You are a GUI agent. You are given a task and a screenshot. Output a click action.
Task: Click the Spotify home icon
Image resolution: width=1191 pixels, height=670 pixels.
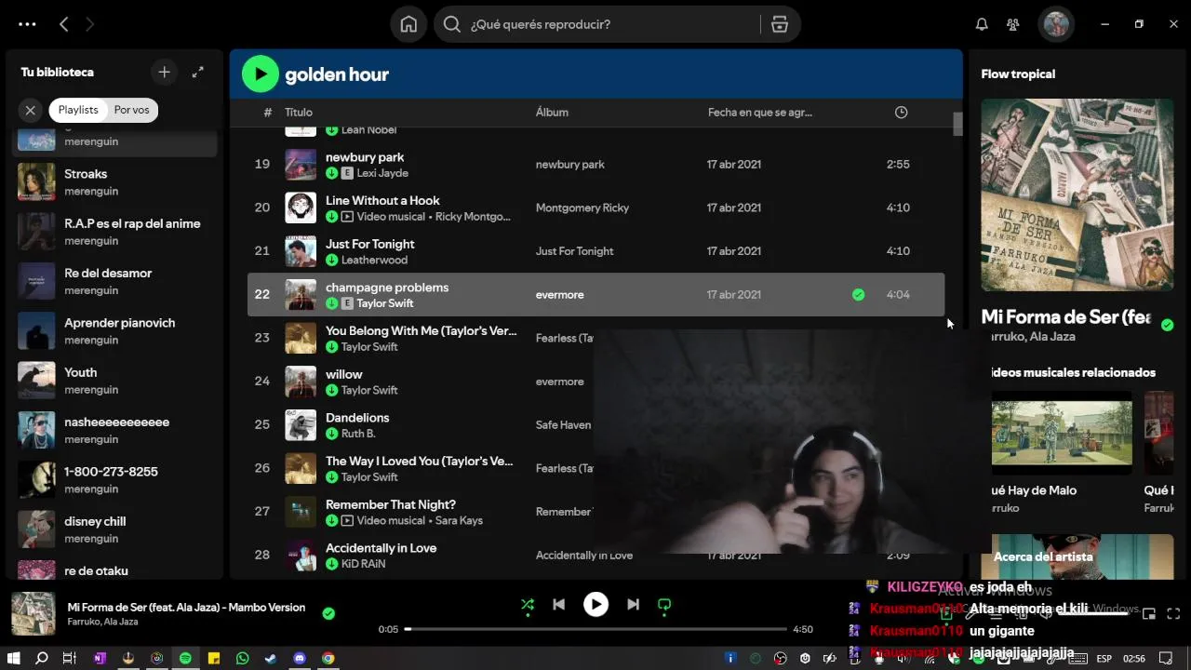(x=408, y=24)
